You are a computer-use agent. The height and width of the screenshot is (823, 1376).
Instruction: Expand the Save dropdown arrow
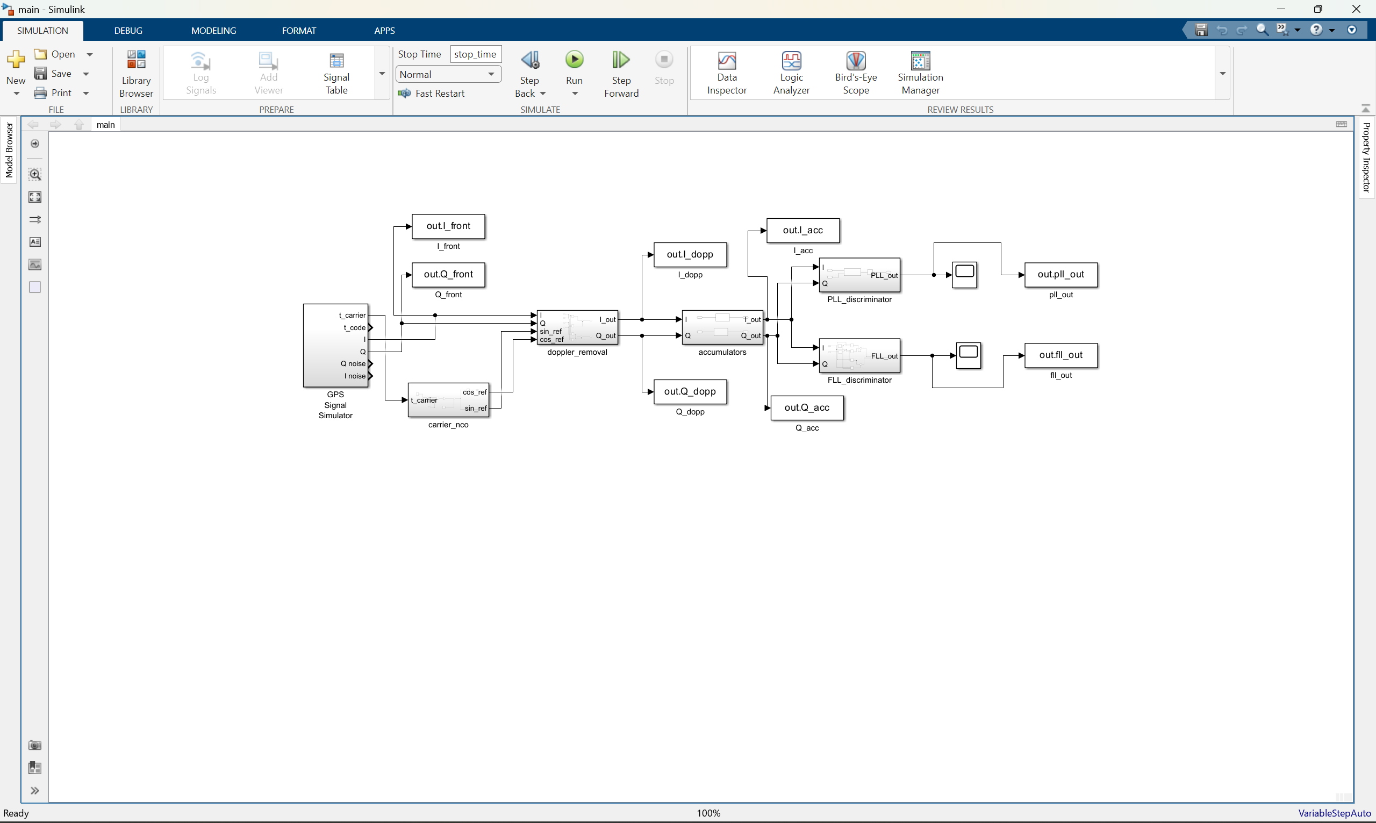click(x=86, y=74)
